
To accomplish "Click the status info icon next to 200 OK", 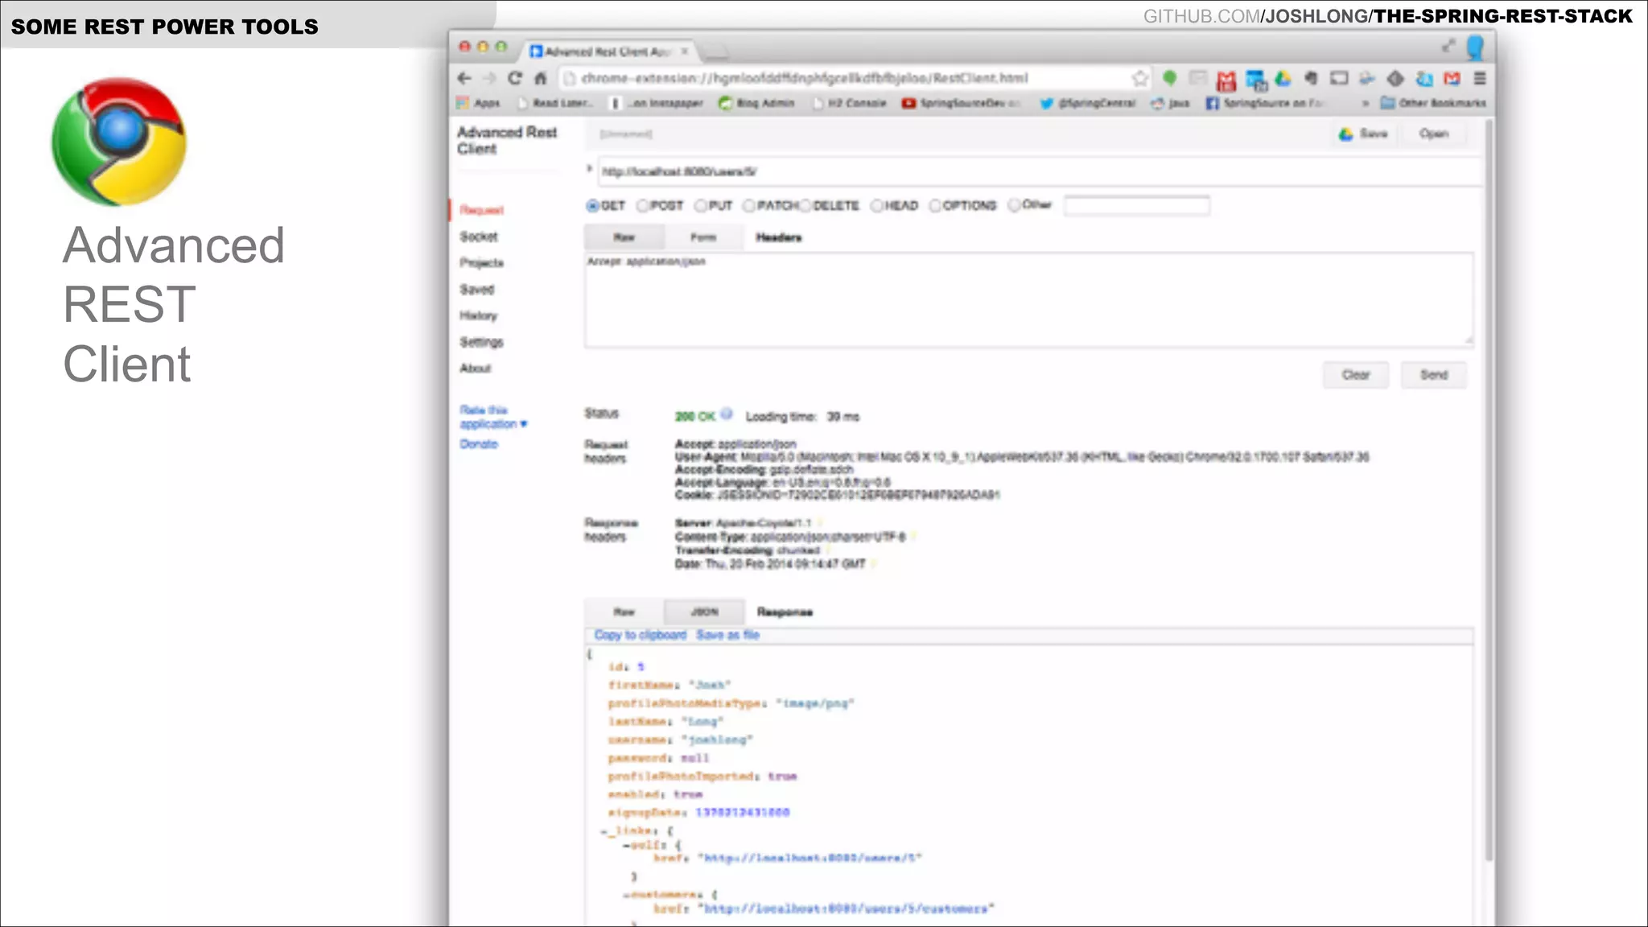I will (727, 414).
